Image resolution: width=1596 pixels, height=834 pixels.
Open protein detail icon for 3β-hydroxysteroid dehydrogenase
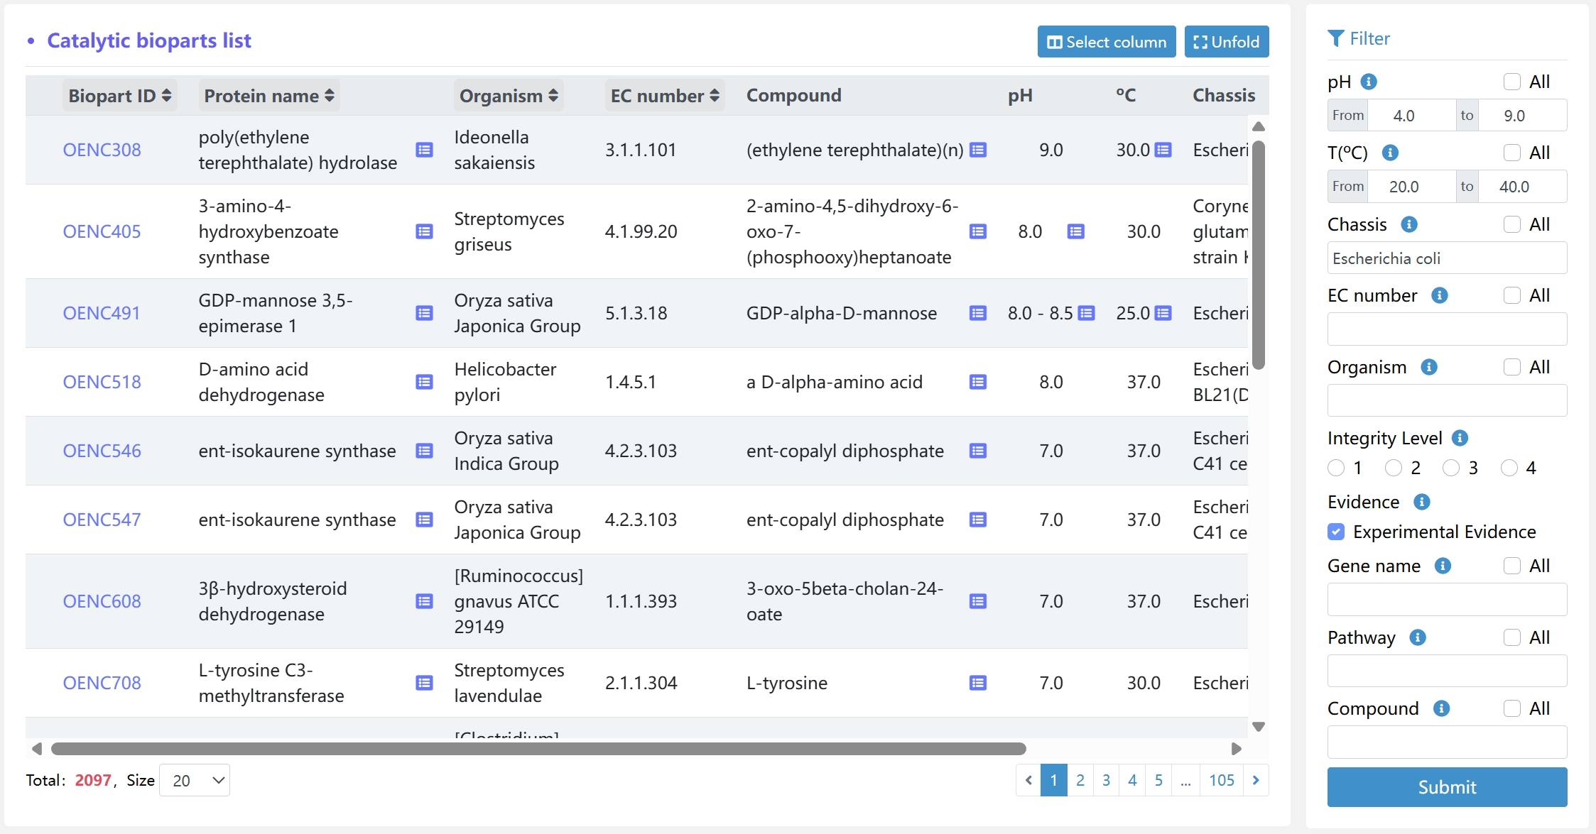[424, 601]
